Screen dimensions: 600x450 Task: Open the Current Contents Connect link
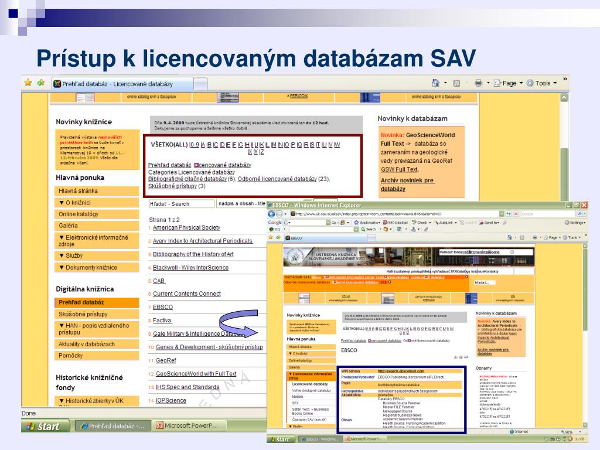(x=187, y=294)
